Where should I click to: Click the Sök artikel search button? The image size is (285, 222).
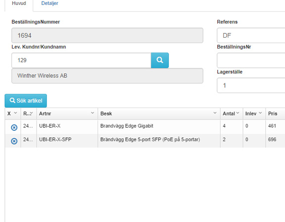tap(26, 101)
